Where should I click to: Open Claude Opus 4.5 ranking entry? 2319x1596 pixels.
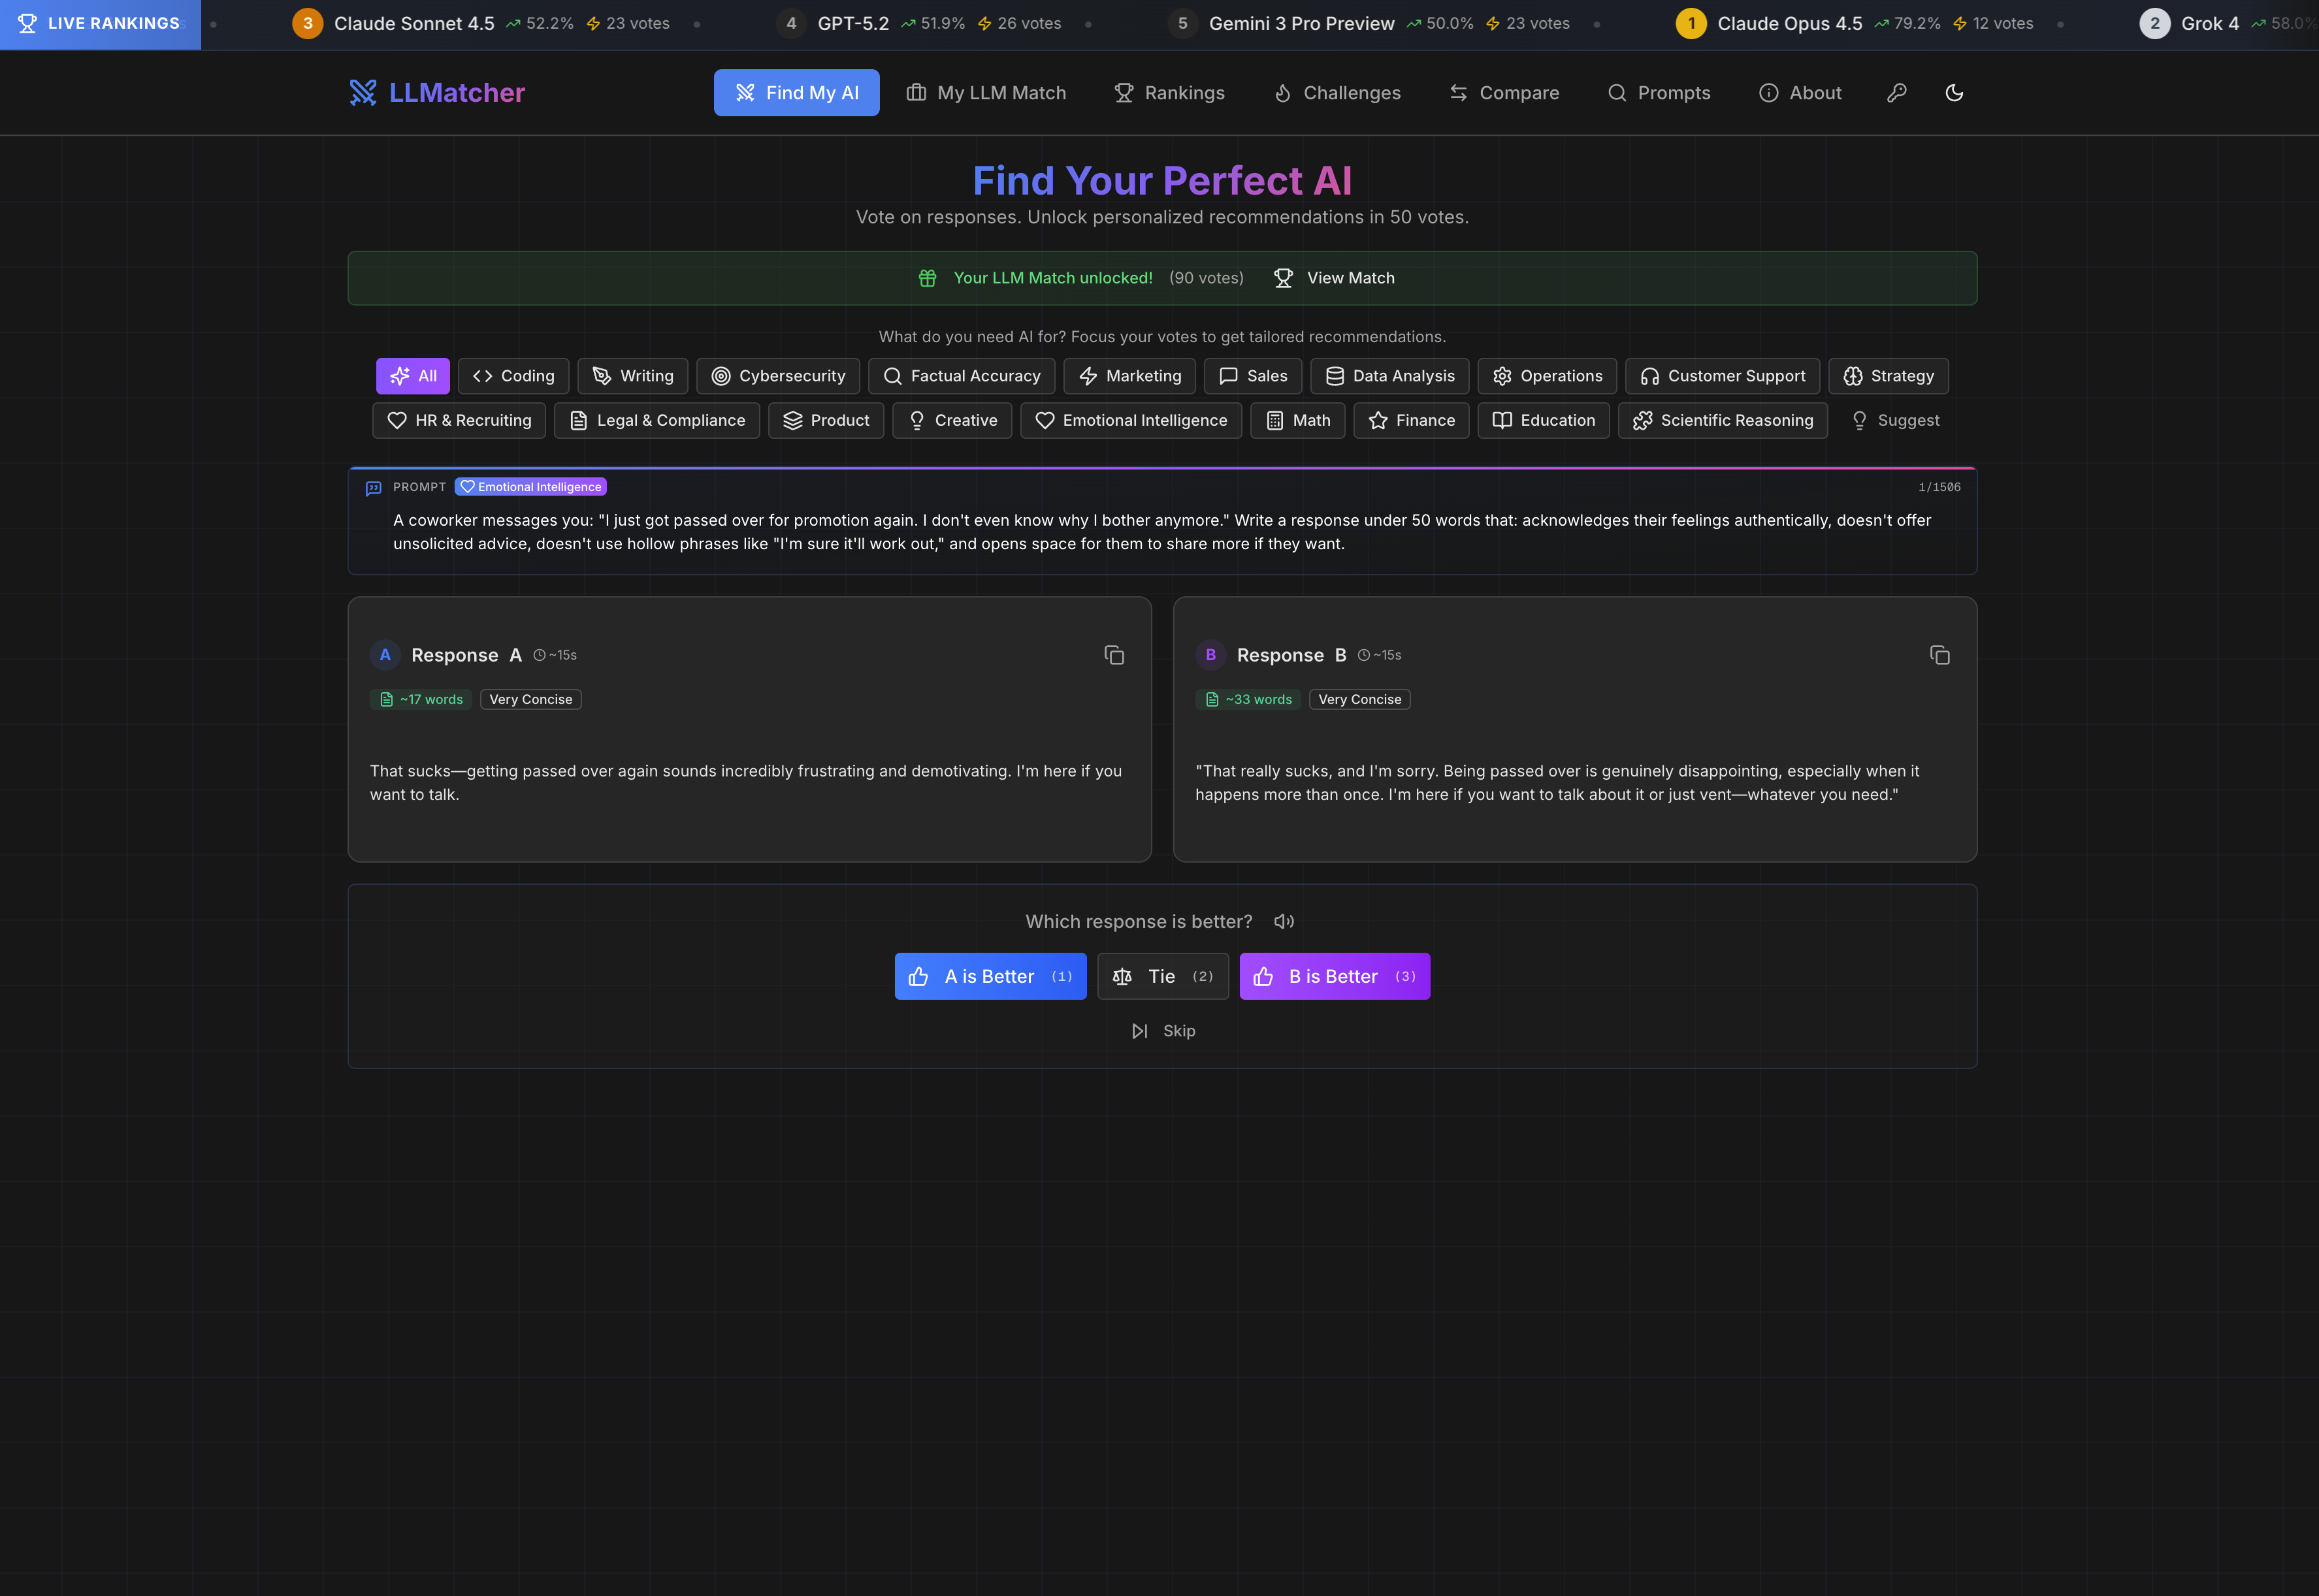click(x=1789, y=23)
